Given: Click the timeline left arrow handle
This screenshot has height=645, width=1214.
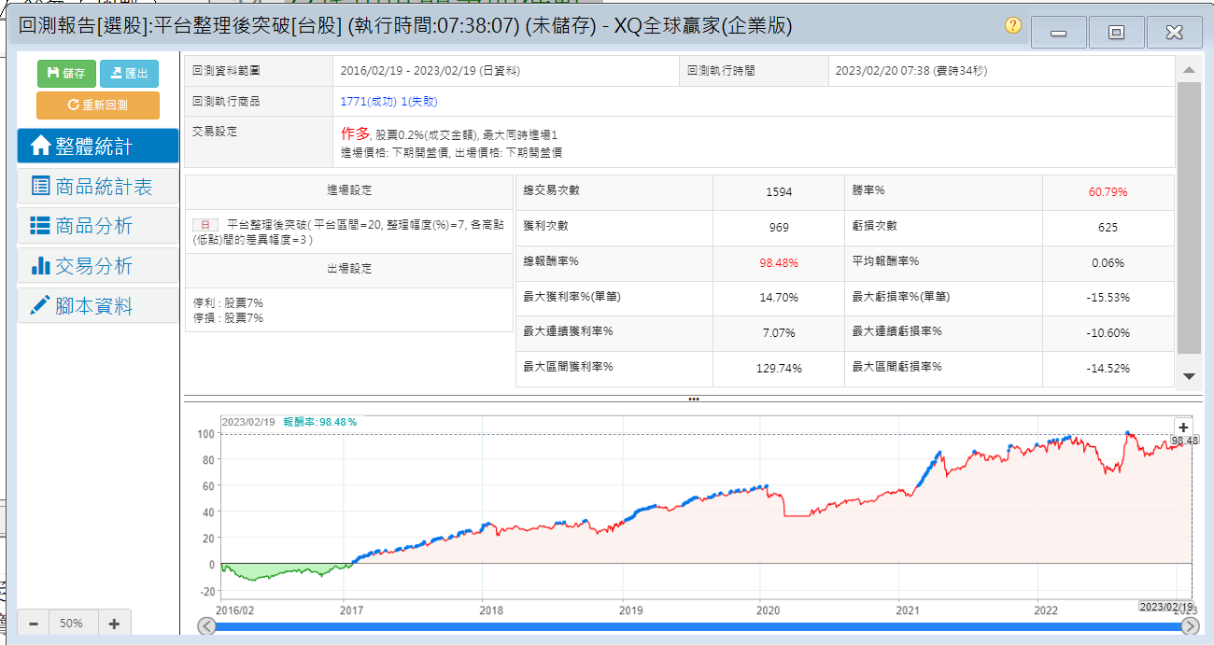Looking at the screenshot, I should (207, 626).
